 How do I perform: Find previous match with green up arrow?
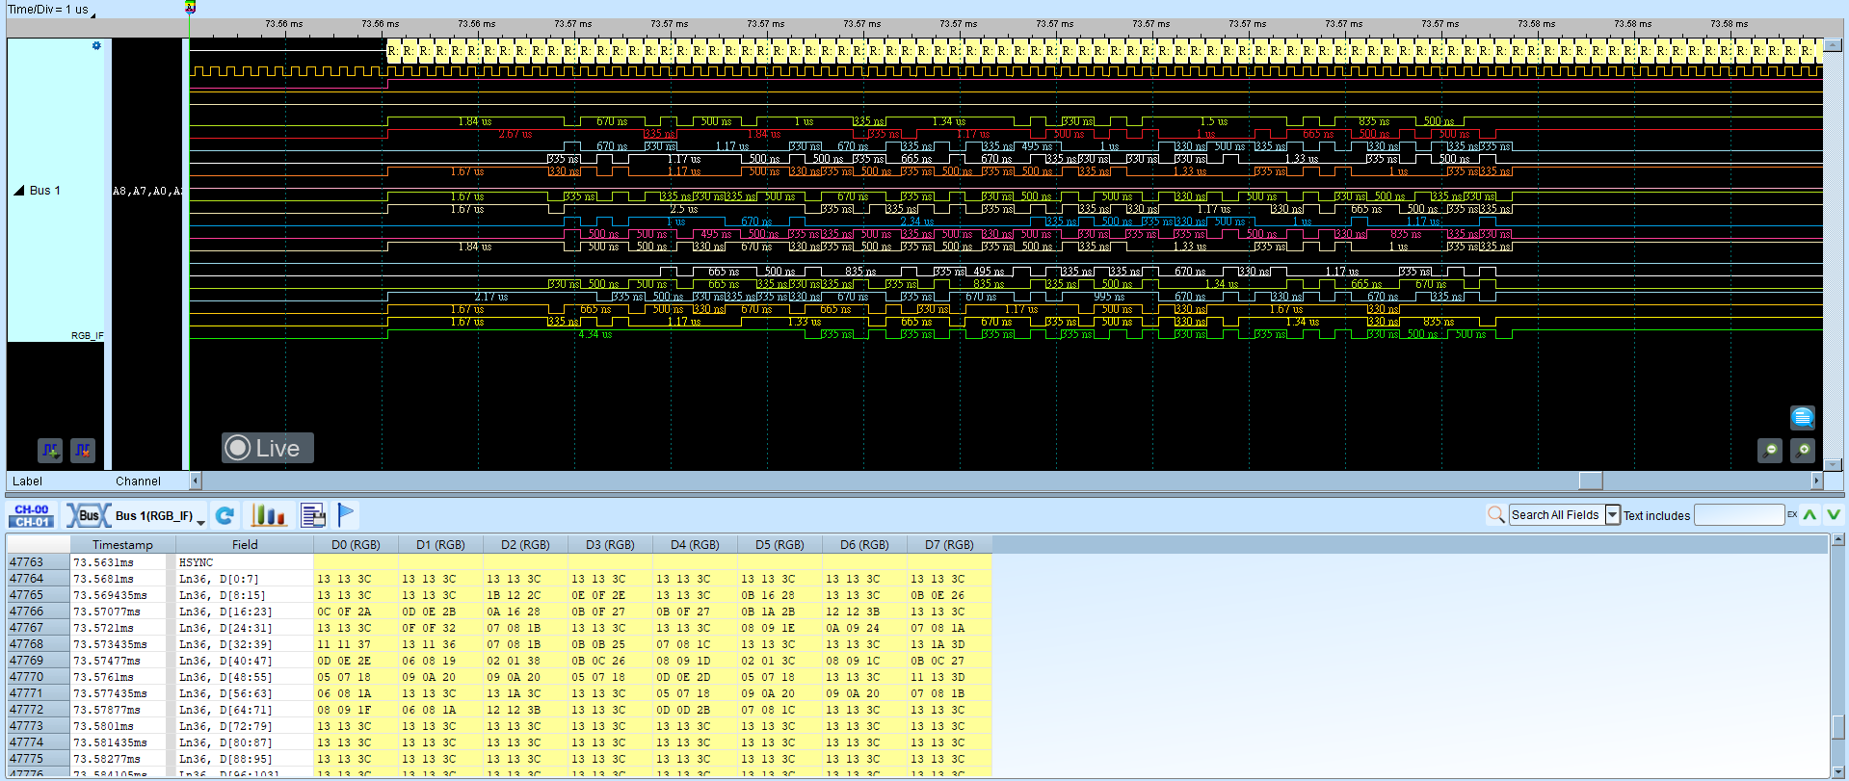[x=1809, y=515]
